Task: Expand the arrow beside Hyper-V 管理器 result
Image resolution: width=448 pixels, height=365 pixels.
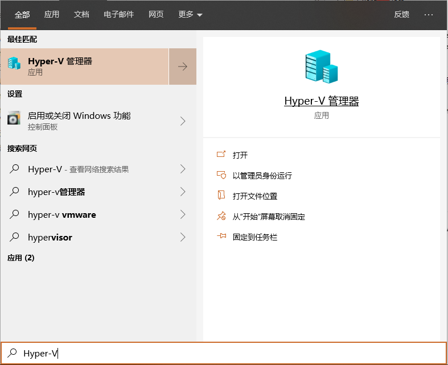Action: pos(183,67)
